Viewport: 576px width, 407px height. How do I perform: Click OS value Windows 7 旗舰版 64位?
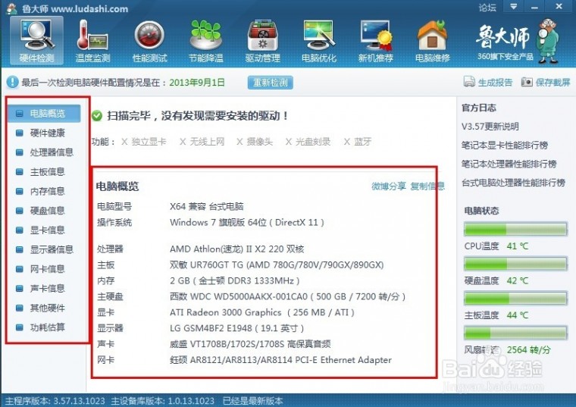[247, 223]
